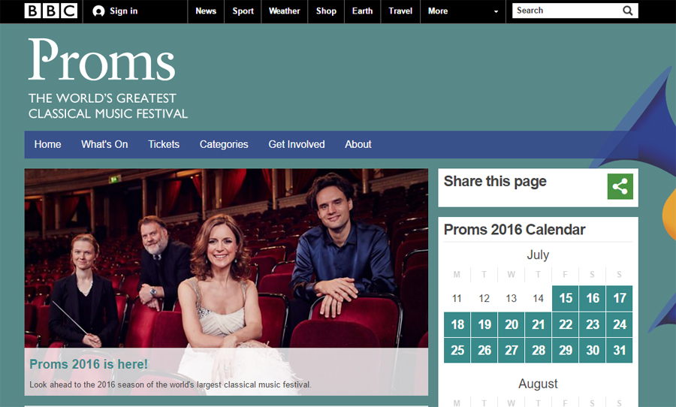Click the search magnifier icon
The image size is (676, 407).
pyautogui.click(x=628, y=11)
